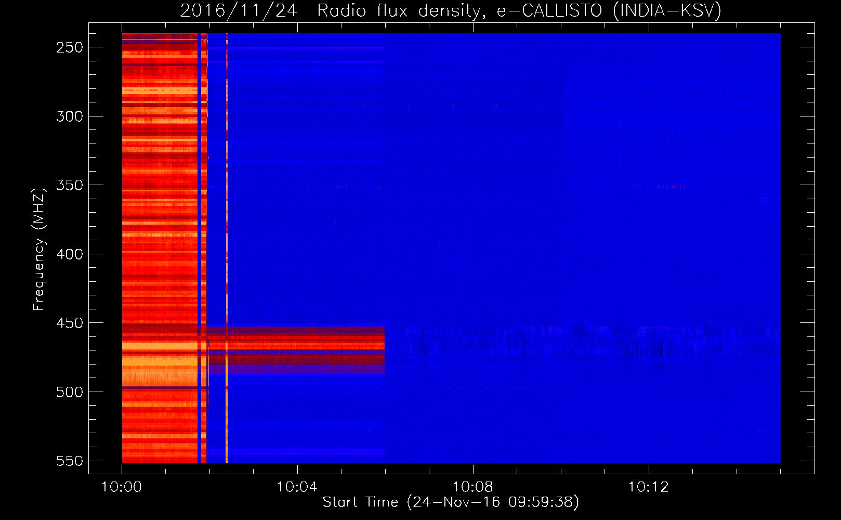Screen dimensions: 841x520
Task: Click the 10:04 time tick label
Action: [x=297, y=487]
